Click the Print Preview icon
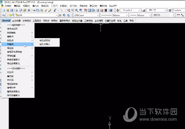This screenshot has height=129, width=185. click(x=21, y=10)
